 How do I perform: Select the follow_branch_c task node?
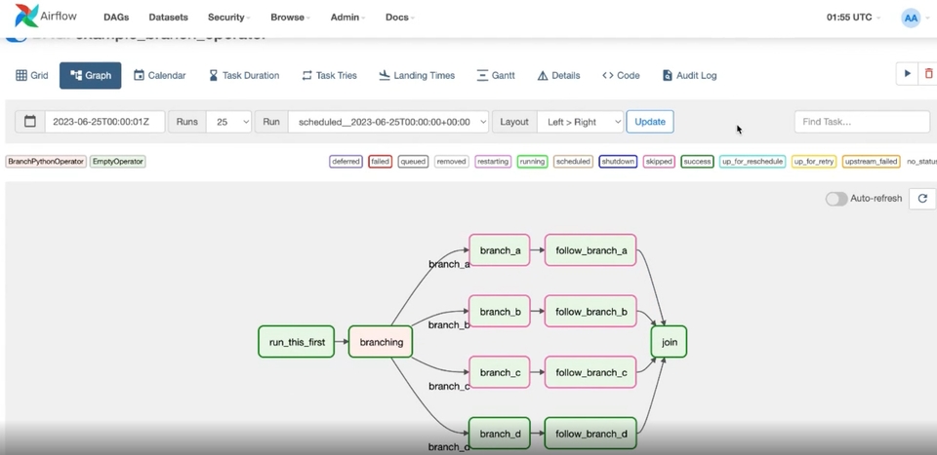tap(591, 372)
